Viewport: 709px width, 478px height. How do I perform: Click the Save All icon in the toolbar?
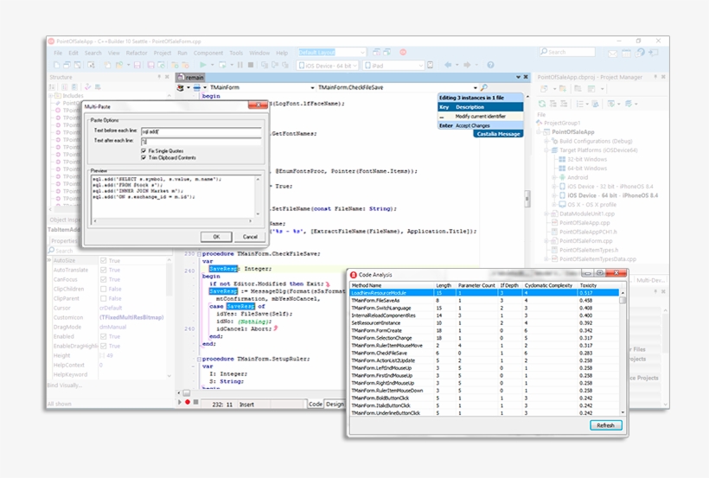(151, 65)
